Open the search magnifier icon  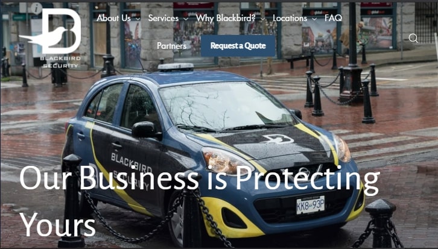[413, 38]
